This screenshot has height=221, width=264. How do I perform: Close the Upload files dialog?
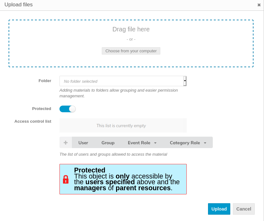click(259, 5)
